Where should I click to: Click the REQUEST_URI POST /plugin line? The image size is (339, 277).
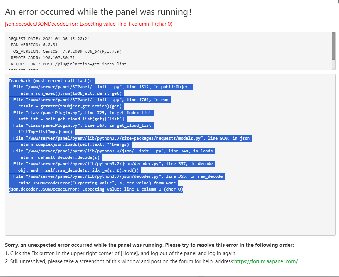click(69, 64)
